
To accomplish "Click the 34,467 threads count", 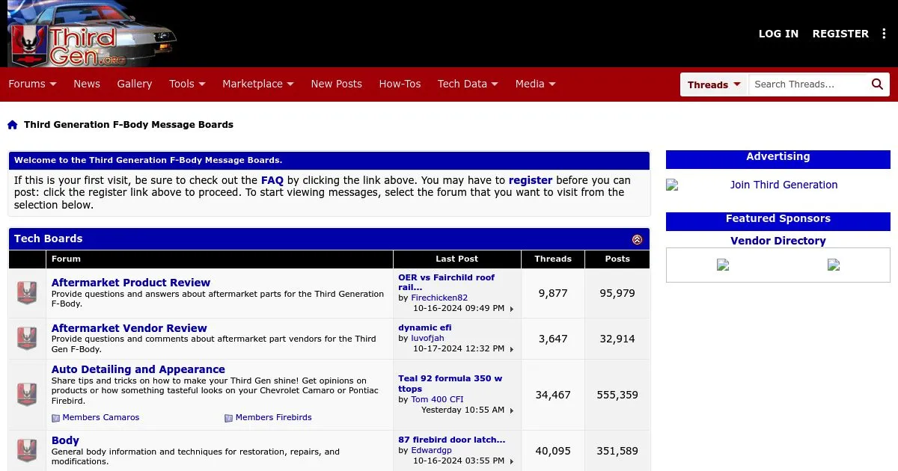I will point(553,395).
